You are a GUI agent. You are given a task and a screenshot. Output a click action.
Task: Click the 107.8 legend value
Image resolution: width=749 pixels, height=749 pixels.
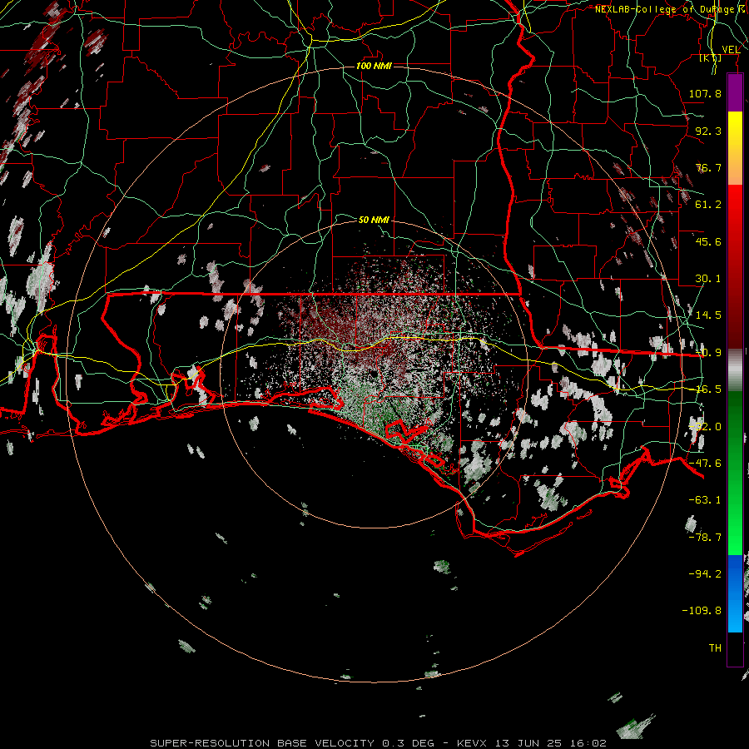pos(705,93)
